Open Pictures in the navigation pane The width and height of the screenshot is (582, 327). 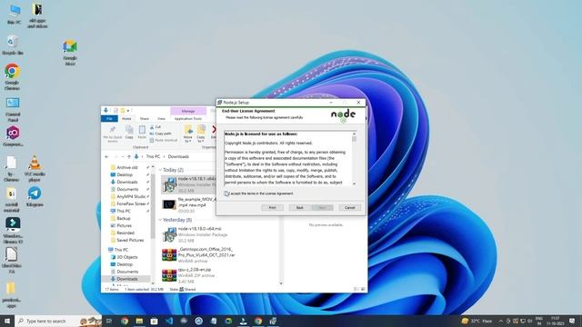pos(124,226)
